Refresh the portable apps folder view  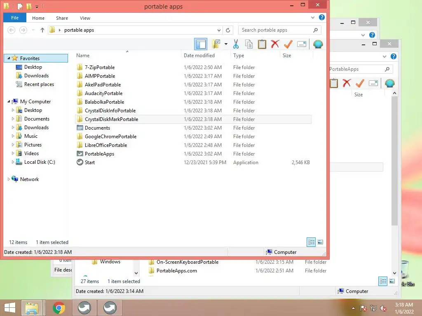coord(228,30)
